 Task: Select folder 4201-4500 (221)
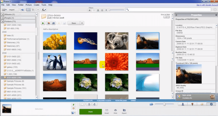click(14, 95)
